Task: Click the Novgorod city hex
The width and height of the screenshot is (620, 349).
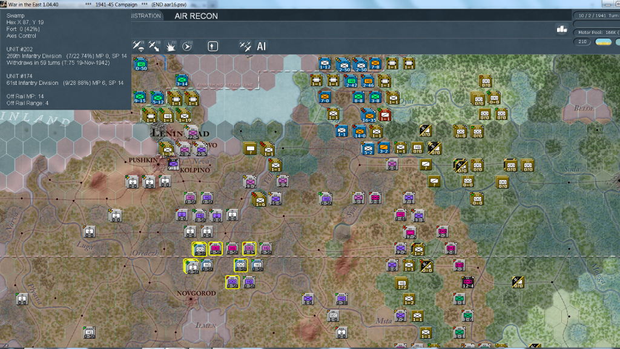Action: click(191, 299)
